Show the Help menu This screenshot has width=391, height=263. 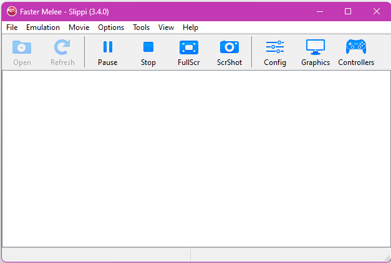coord(190,27)
